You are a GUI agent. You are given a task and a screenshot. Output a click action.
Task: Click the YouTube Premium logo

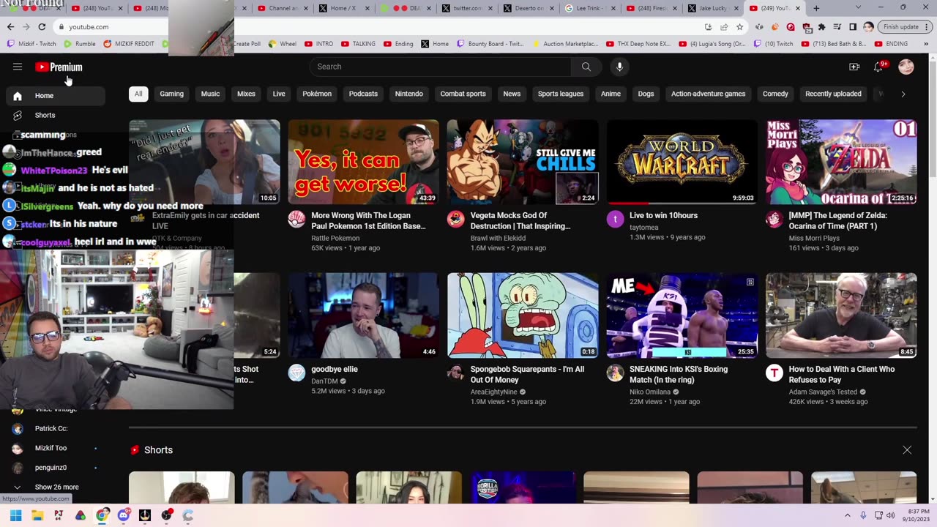[x=59, y=67]
